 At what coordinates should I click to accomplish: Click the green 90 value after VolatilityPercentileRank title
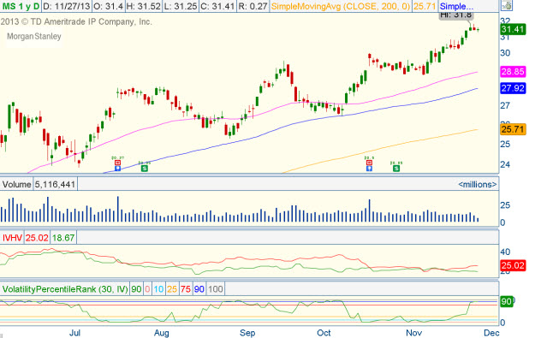pyautogui.click(x=136, y=289)
